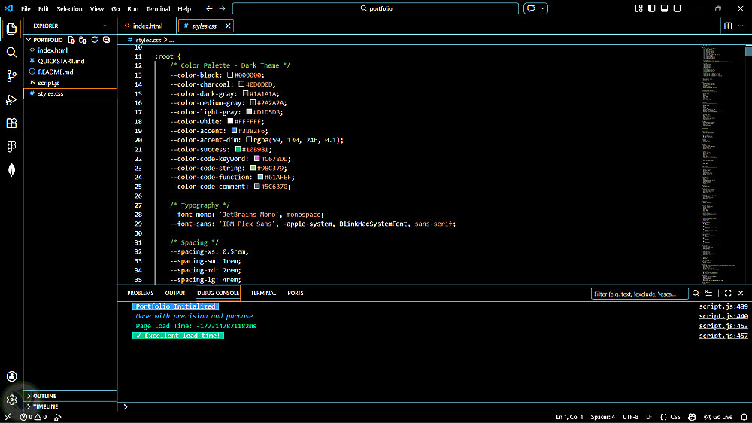This screenshot has width=752, height=423.
Task: Click the New File icon in Explorer
Action: point(71,40)
